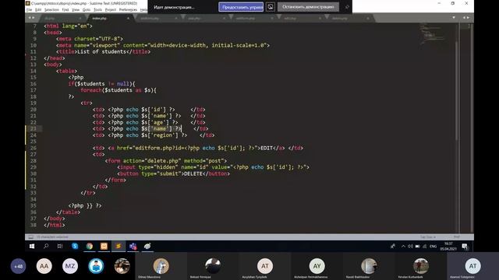Click the tab scroll arrows at left of tab bar
The height and width of the screenshot is (280, 499).
31,18
